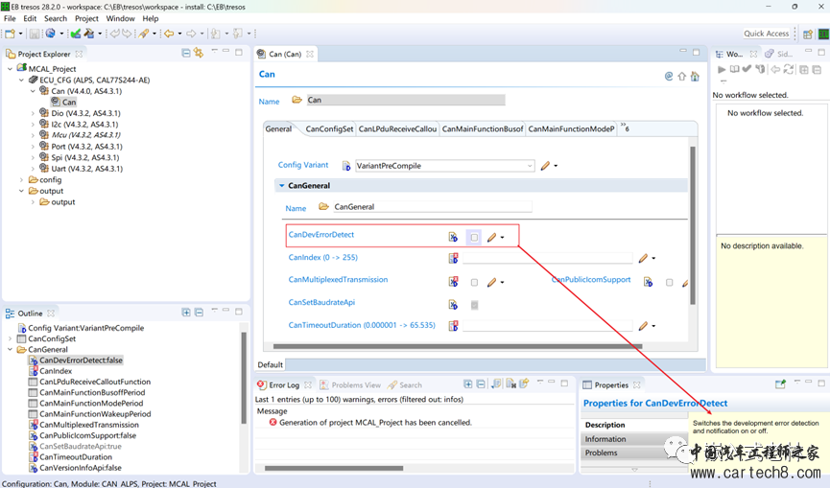Screen dimensions: 830x488
Task: Click the Save icon in the toolbar
Action: (x=35, y=34)
